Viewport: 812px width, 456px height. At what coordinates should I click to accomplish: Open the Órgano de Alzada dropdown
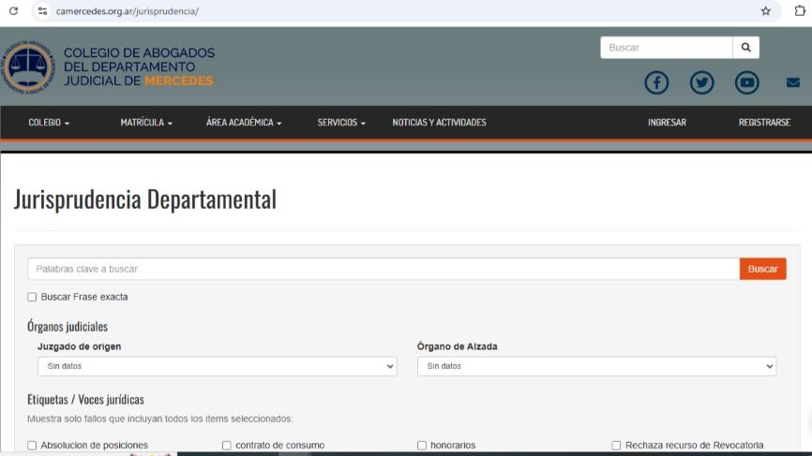596,366
